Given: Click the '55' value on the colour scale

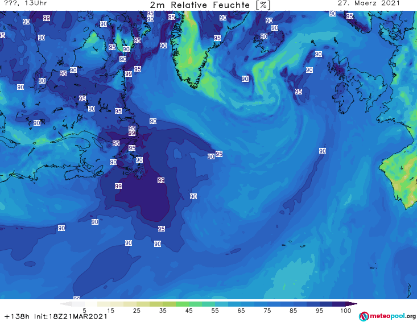Looking at the screenshot, I should point(214,311).
